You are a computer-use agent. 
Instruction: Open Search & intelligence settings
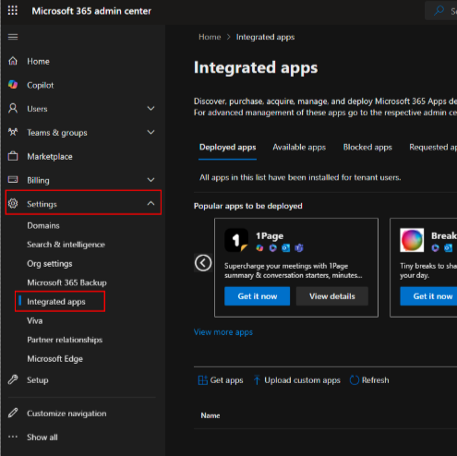coord(66,245)
